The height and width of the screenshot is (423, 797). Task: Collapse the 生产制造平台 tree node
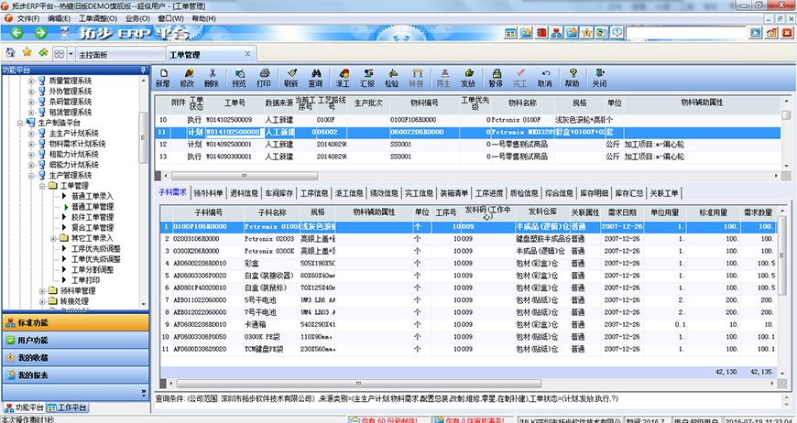point(18,123)
